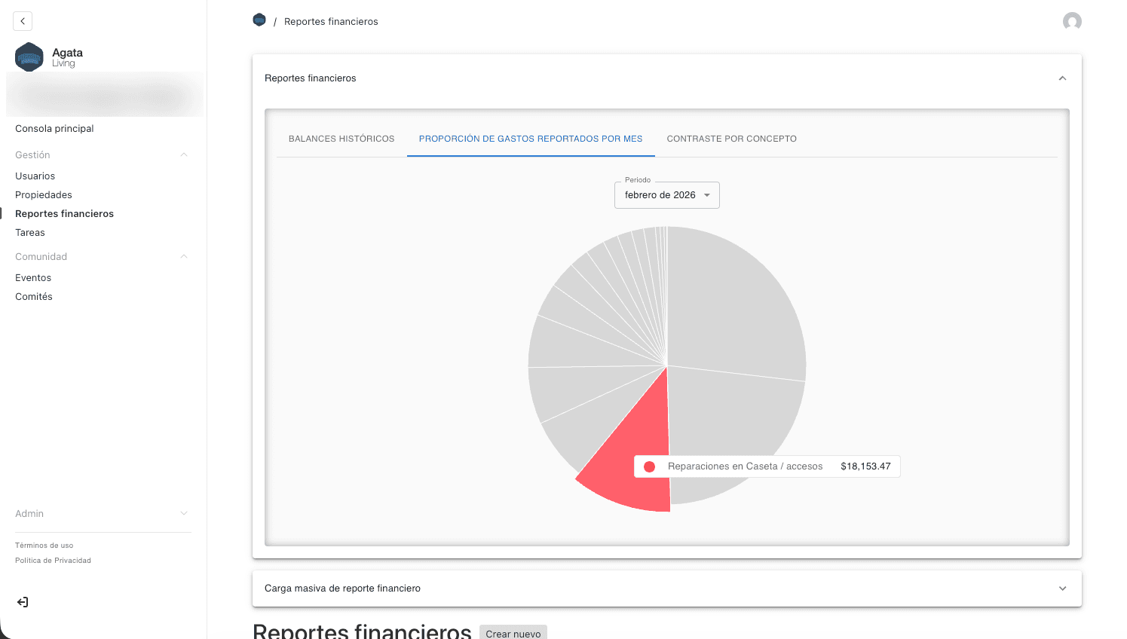This screenshot has width=1127, height=639.
Task: Go to Usuarios in sidebar
Action: pos(35,176)
